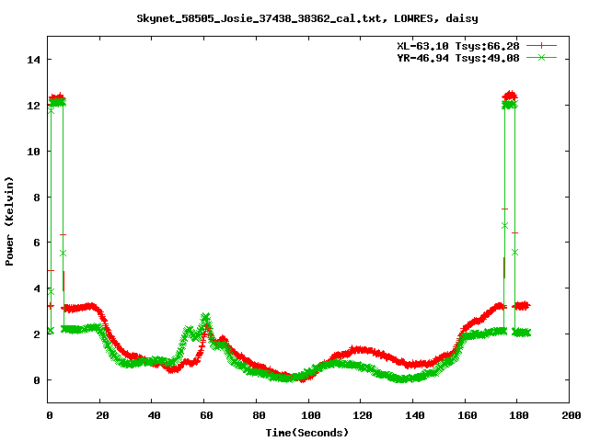Click the plot title ending in "LOWRES, daisy"
The image size is (589, 441).
point(307,18)
